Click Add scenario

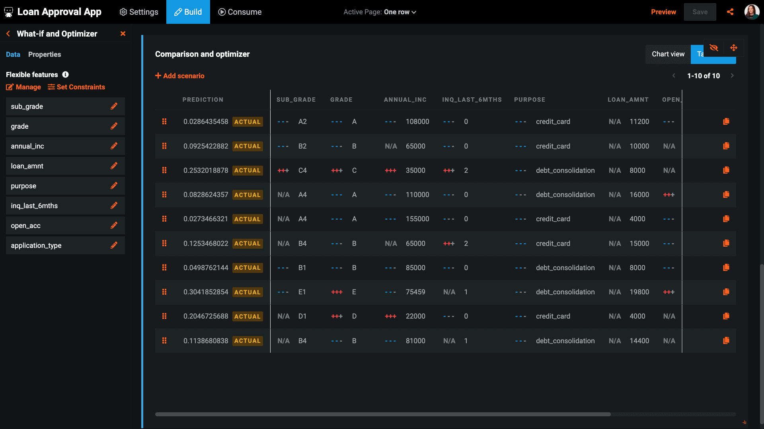pos(180,75)
